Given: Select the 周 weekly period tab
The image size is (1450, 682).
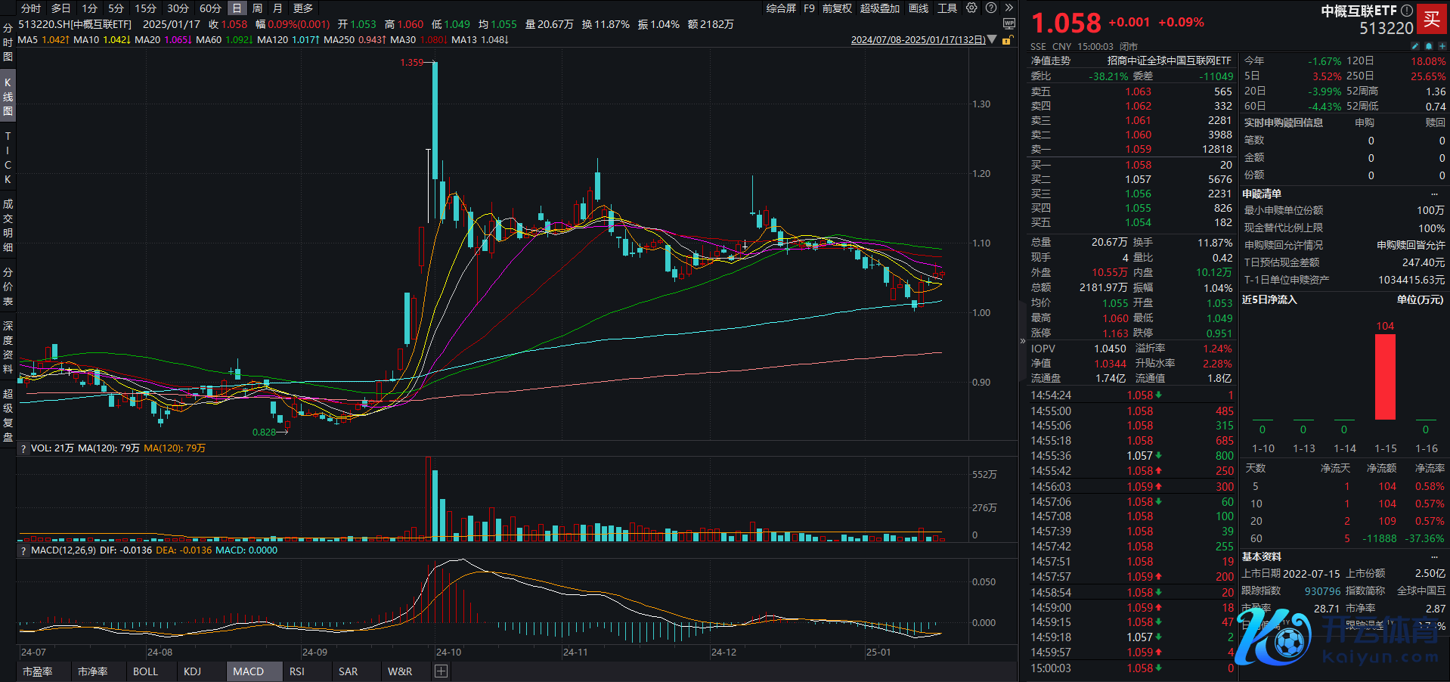Looking at the screenshot, I should [x=257, y=8].
